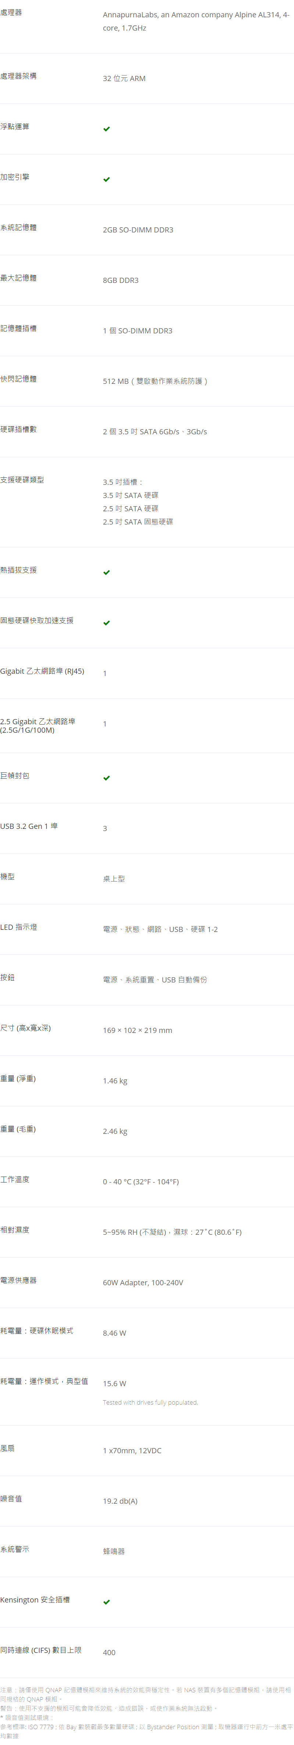Click the 'Tested with drives fully populated' note
Image resolution: width=294 pixels, height=1745 pixels.
(151, 1402)
